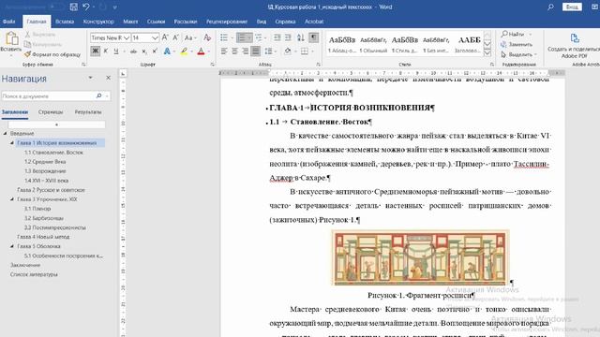This screenshot has height=337, width=600.
Task: Undo the last action
Action: [x=86, y=7]
